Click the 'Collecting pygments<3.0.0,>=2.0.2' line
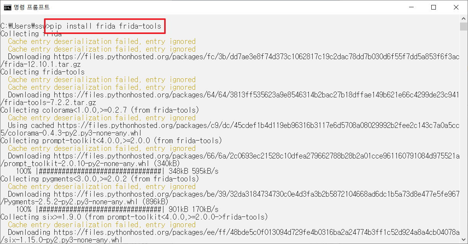468x244 pixels. point(100,179)
